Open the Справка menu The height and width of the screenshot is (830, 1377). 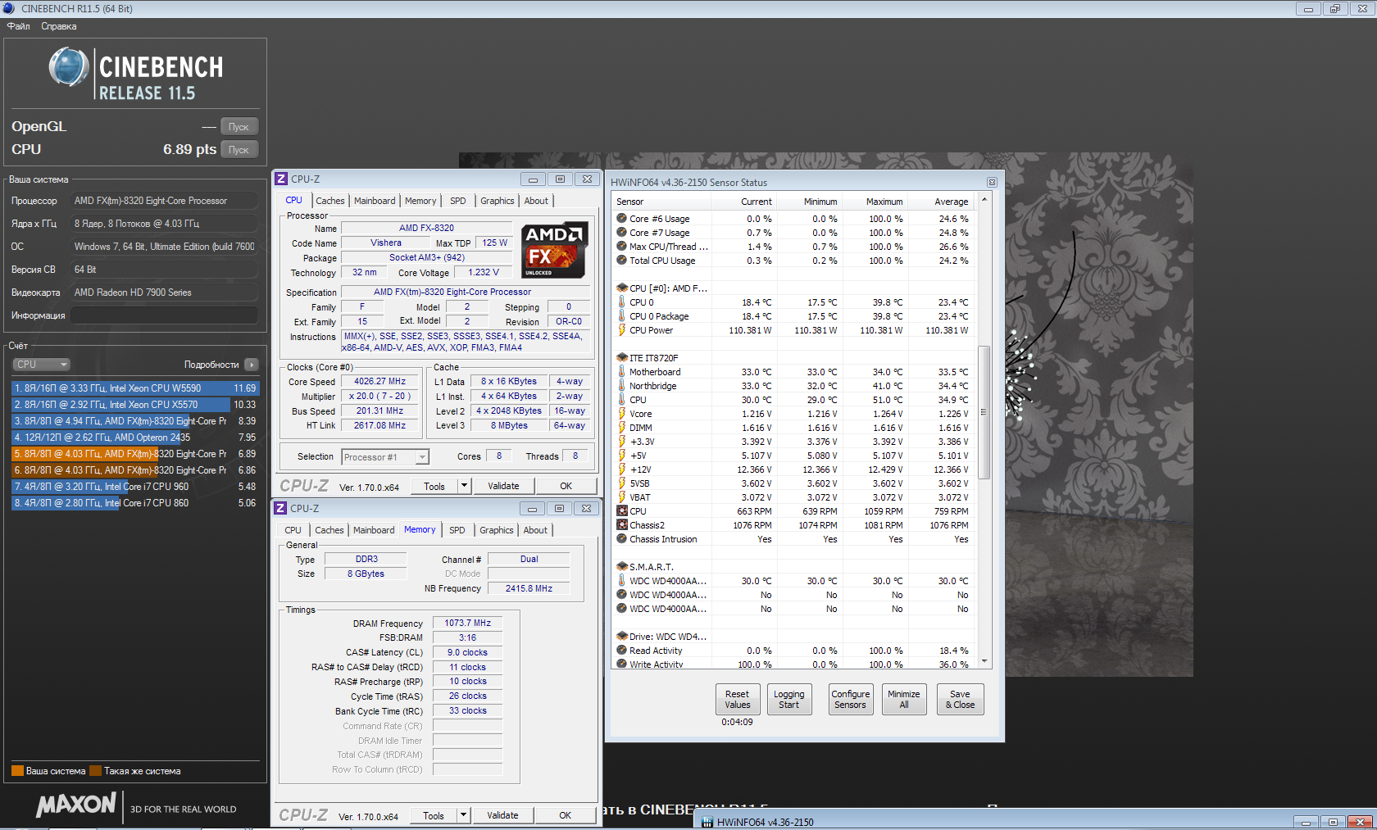59,26
